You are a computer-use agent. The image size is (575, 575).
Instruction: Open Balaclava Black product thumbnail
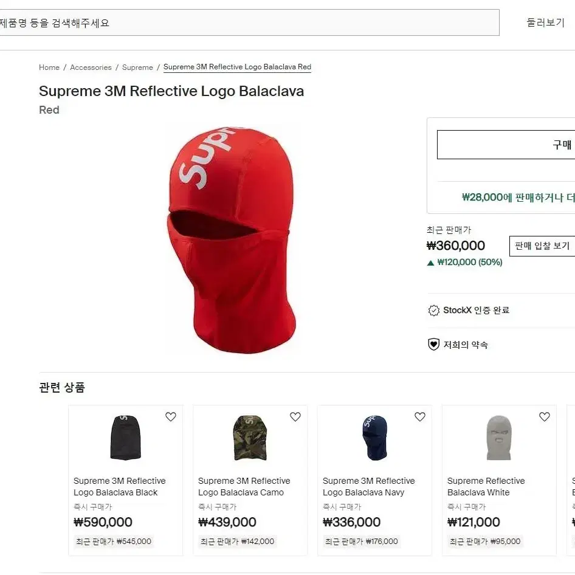pyautogui.click(x=126, y=438)
